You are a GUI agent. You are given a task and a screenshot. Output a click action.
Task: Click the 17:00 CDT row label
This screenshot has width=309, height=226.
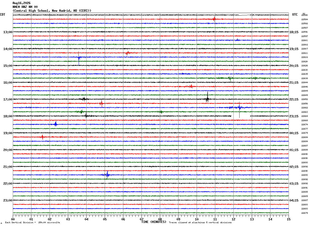point(8,99)
